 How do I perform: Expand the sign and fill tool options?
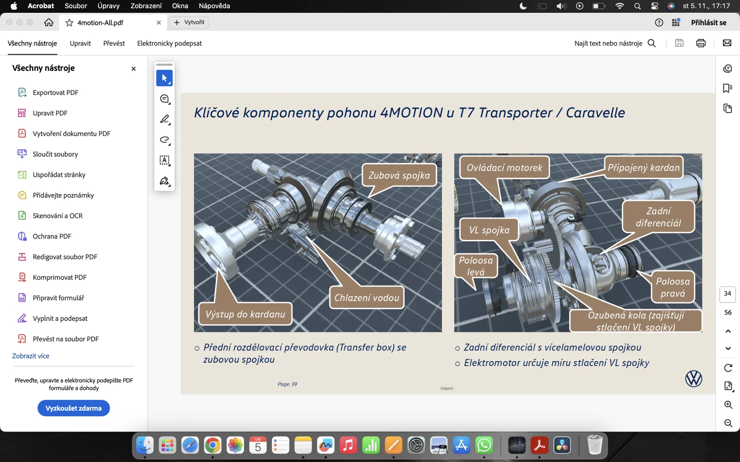click(165, 181)
